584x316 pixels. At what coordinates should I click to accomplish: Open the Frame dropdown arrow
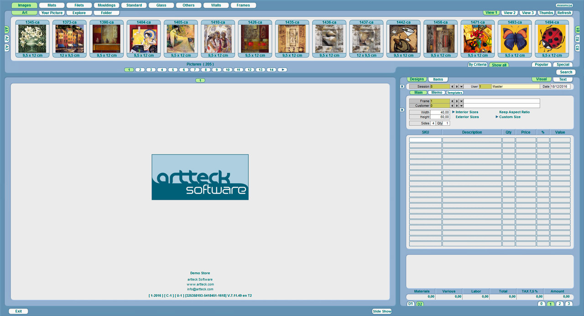click(461, 101)
